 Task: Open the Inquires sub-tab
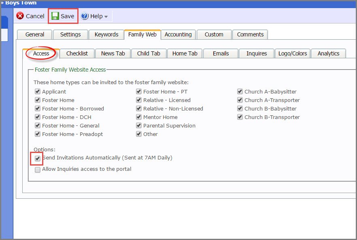[x=257, y=53]
